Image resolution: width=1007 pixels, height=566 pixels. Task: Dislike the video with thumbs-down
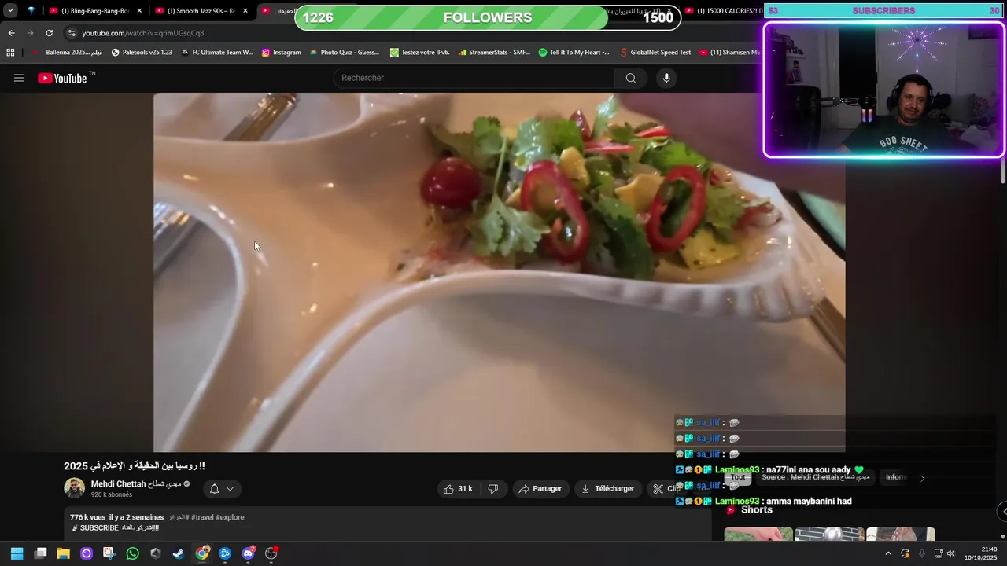pos(493,489)
